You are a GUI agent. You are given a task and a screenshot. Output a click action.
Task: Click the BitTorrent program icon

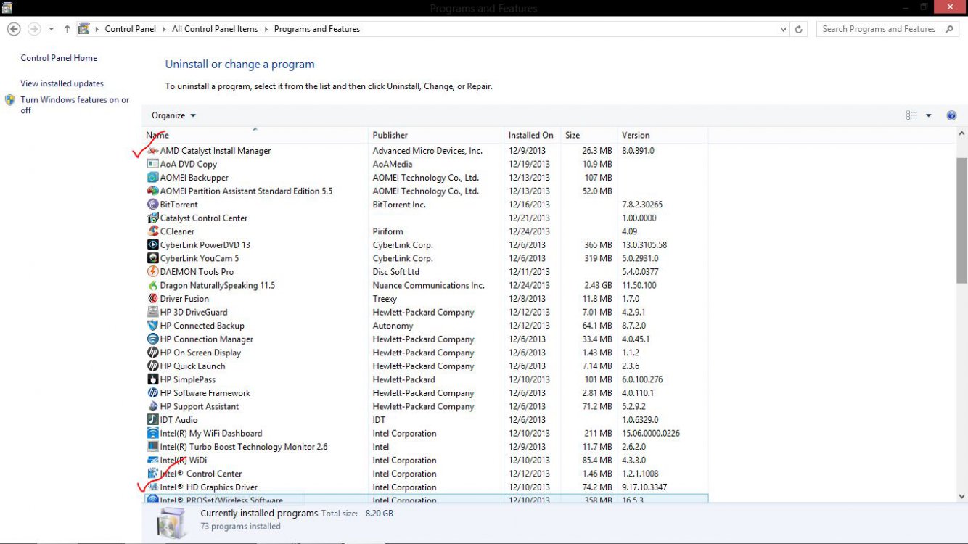tap(153, 205)
